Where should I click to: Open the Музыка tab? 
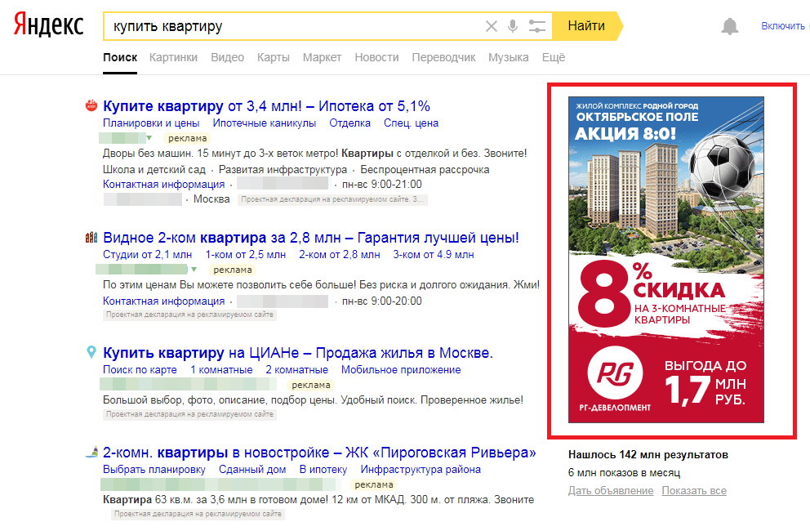509,57
